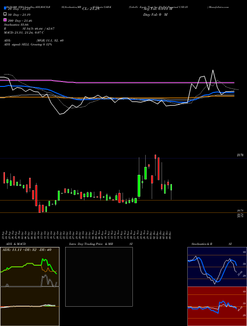Select the 'MACD: 21.31, 21.24, 0.07 C' line

coord(24,33)
